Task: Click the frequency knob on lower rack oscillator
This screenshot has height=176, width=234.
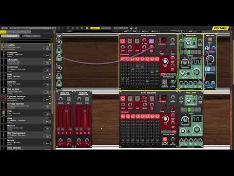Action: [185, 120]
